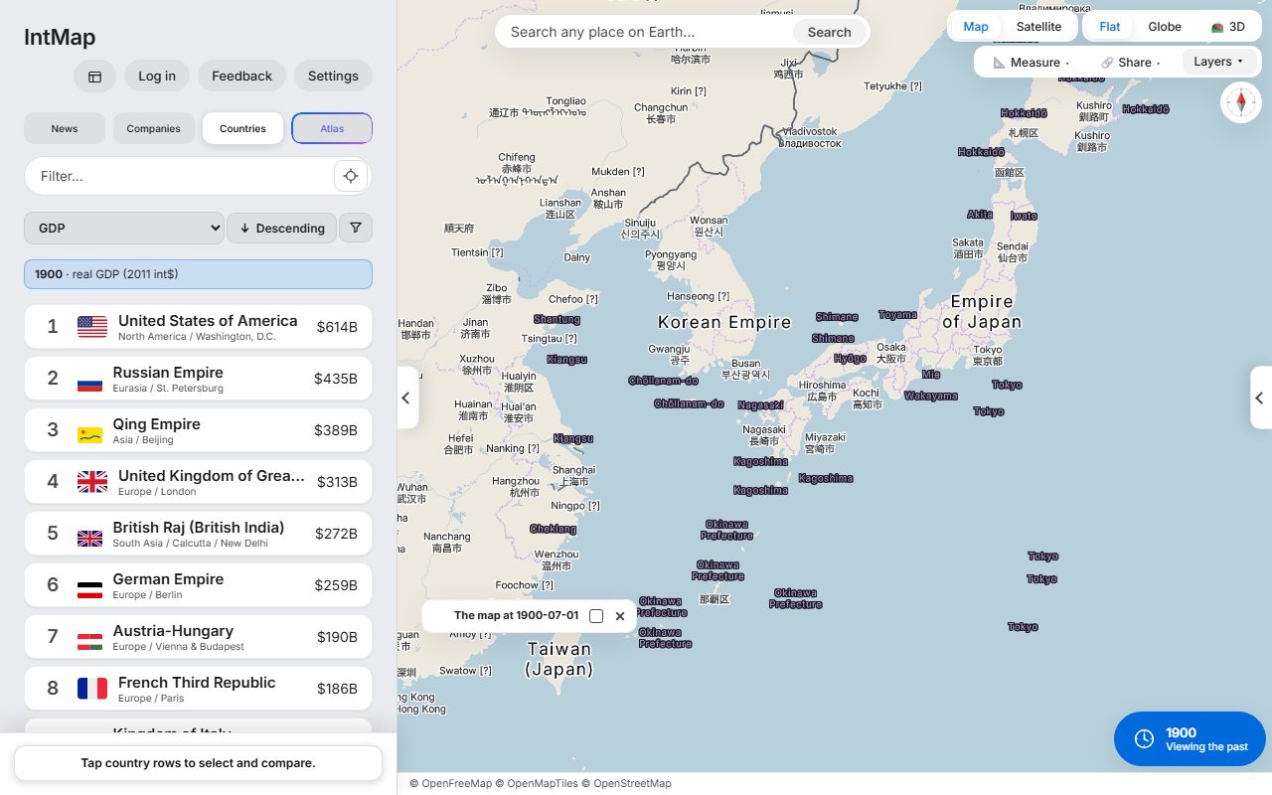
Task: Click the compass north-reset icon
Action: pos(1241,102)
